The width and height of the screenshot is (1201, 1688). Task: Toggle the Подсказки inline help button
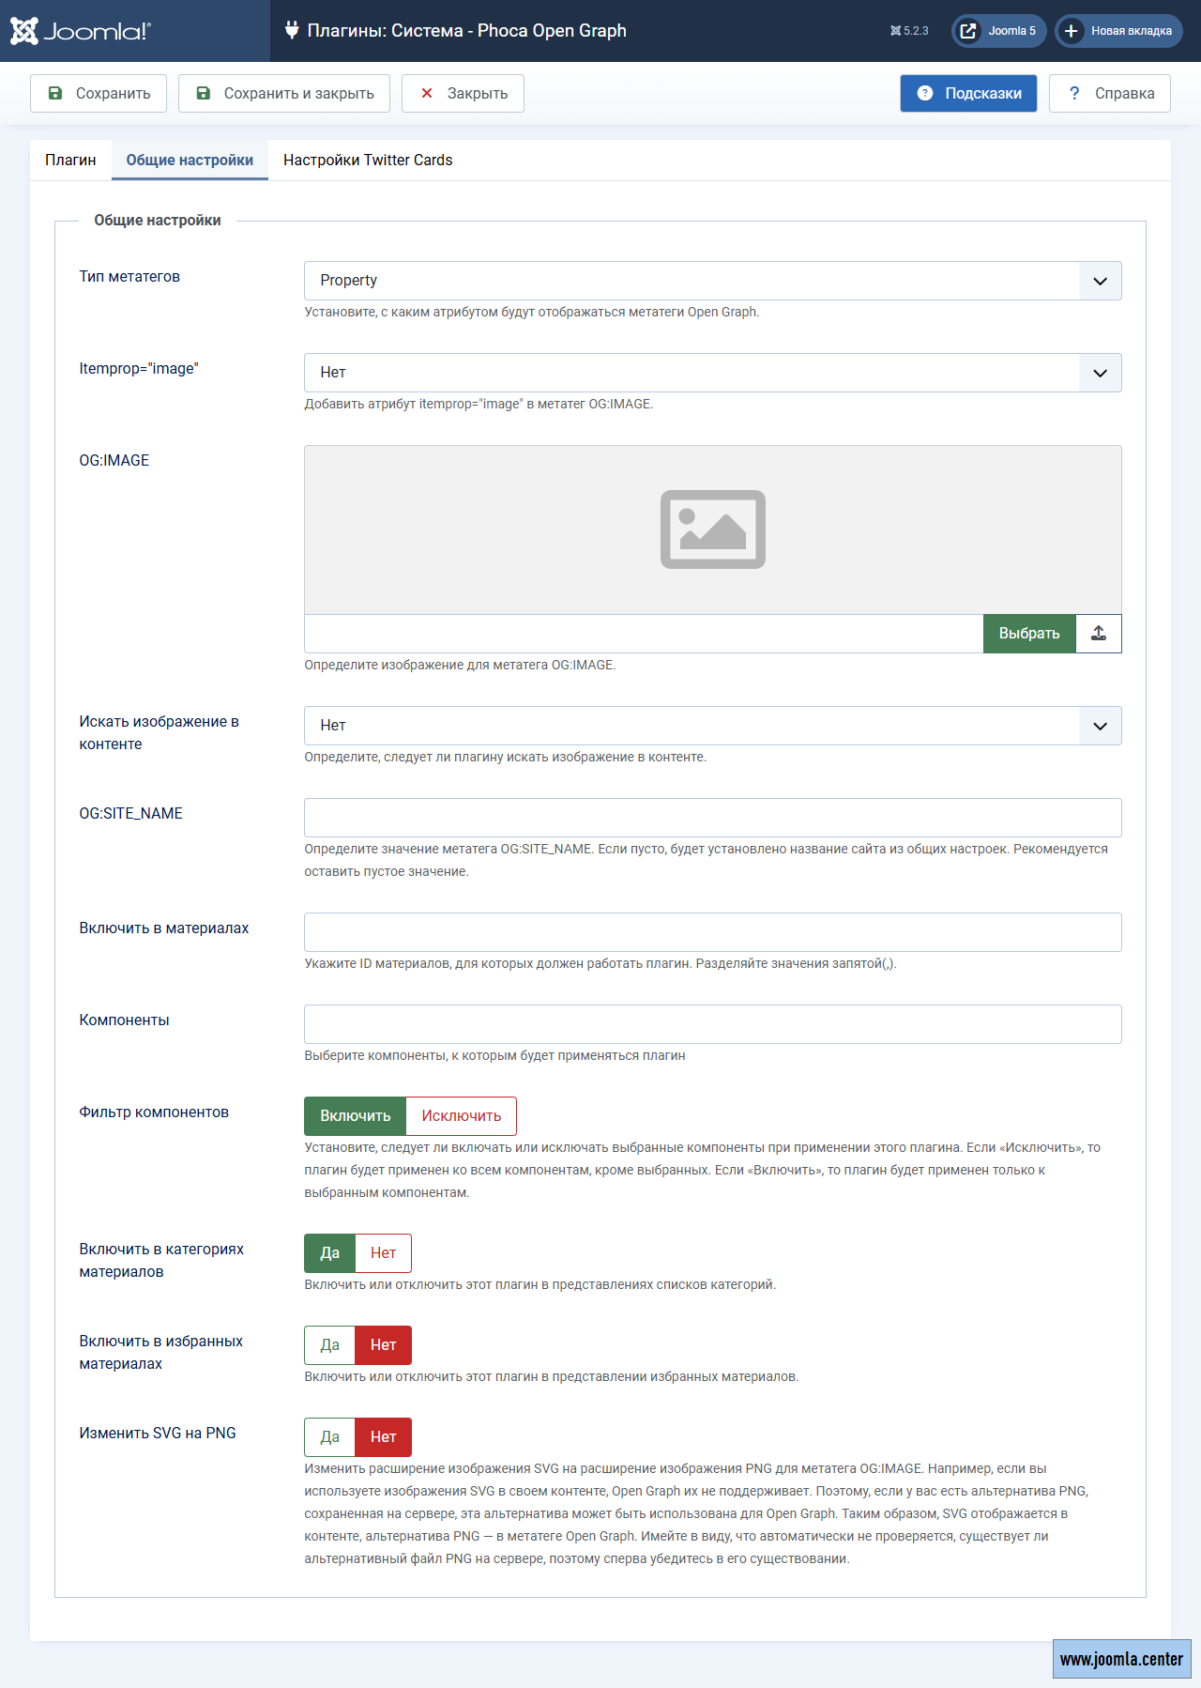pyautogui.click(x=968, y=94)
